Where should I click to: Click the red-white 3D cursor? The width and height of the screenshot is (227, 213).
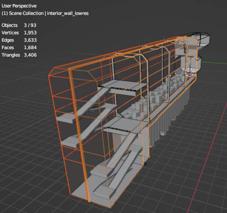tap(189, 72)
